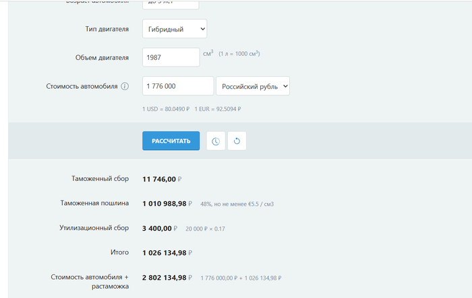Screen dimensions: 472x298
Task: Click the info icon beside Стоимость автомобиля
Action: (125, 86)
